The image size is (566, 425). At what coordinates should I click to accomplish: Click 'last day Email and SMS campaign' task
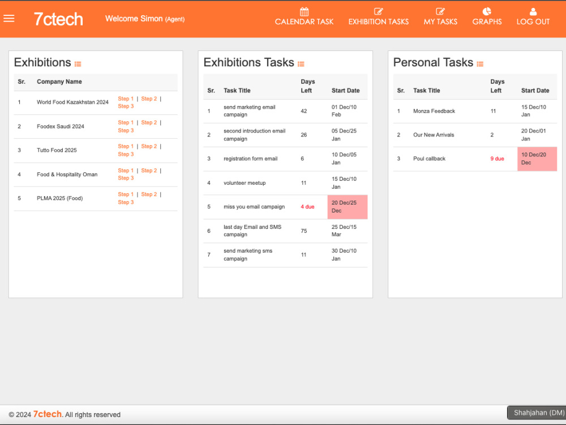[252, 231]
